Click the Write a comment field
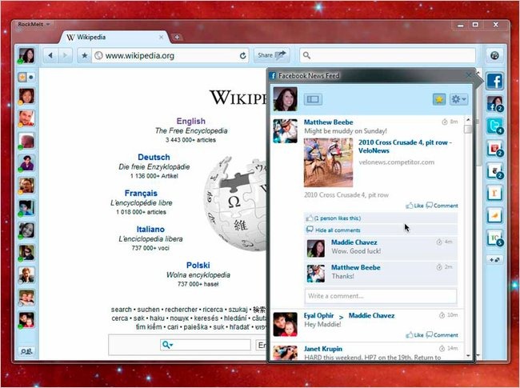Screen dimensions: 520x388 point(380,296)
